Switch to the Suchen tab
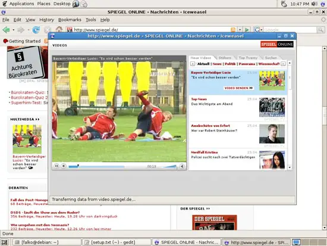The height and width of the screenshot is (246, 327). tap(271, 58)
